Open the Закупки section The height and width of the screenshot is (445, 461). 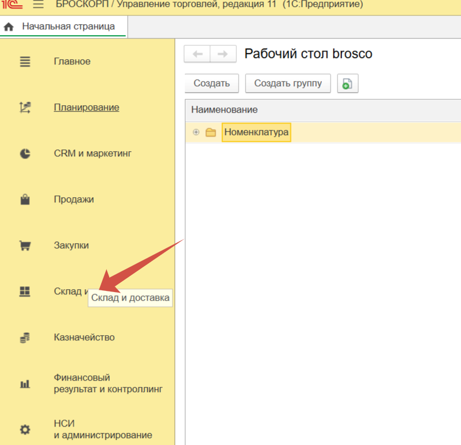coord(71,245)
